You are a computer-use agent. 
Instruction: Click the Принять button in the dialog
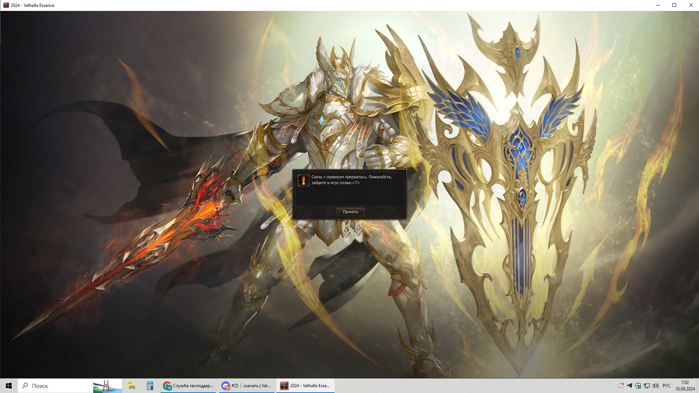click(x=350, y=212)
